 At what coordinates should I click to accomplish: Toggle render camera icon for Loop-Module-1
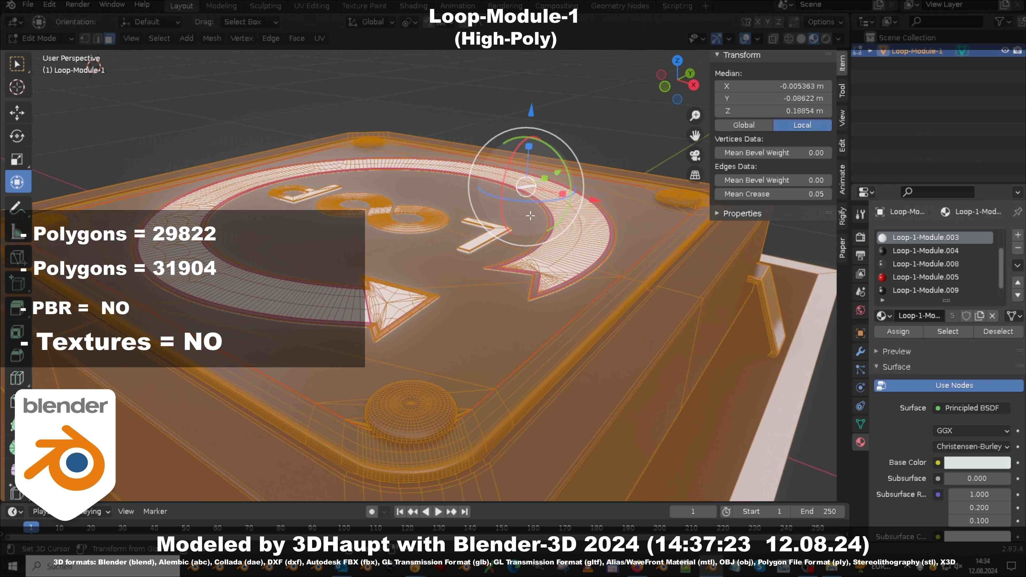click(1018, 50)
